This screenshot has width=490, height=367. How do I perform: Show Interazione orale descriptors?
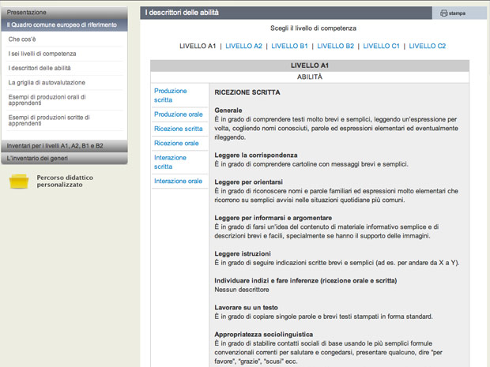tap(178, 181)
